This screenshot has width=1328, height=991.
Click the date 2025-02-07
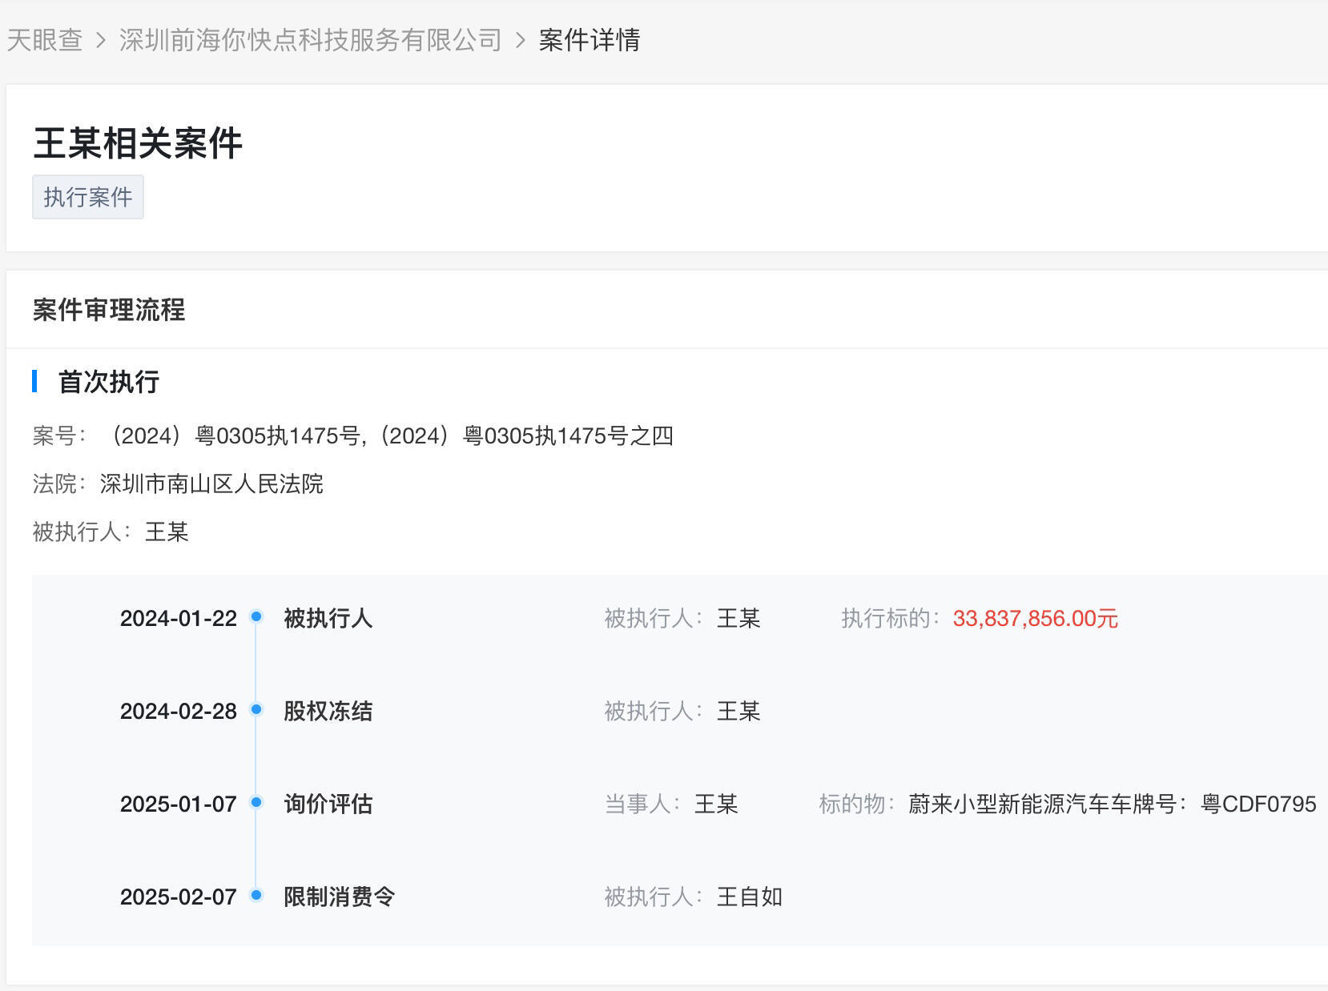(x=179, y=897)
